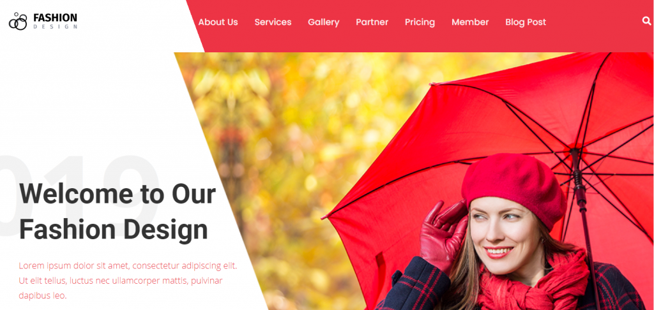Select Gallery in the navigation bar
Viewport: 654px width, 310px height.
coord(324,22)
